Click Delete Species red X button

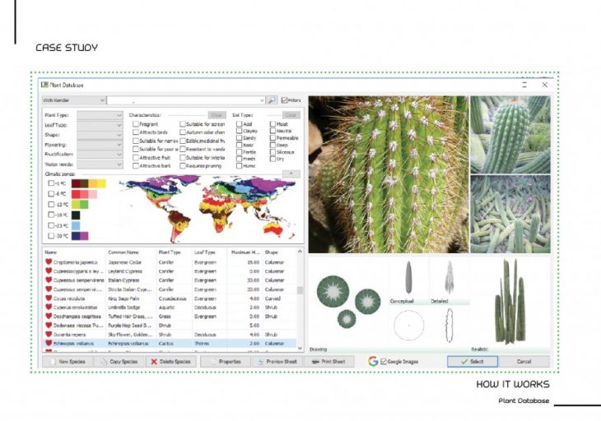point(170,361)
